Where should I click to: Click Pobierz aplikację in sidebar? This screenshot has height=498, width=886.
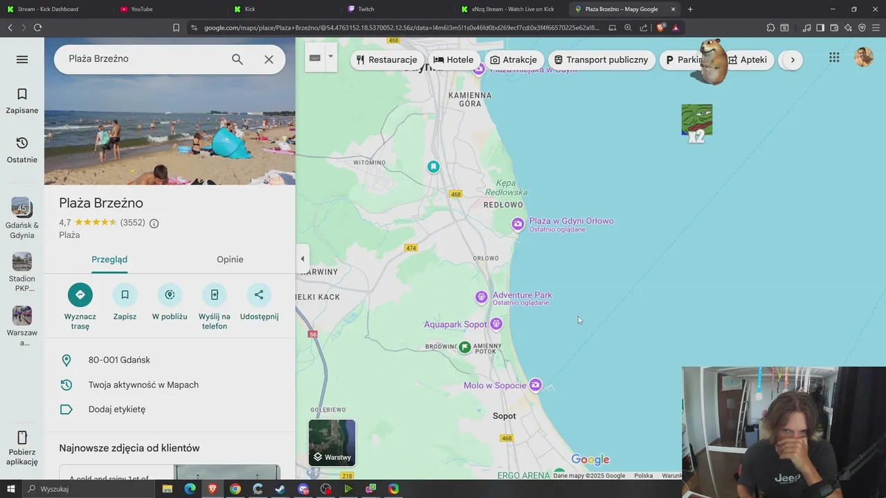pyautogui.click(x=22, y=448)
